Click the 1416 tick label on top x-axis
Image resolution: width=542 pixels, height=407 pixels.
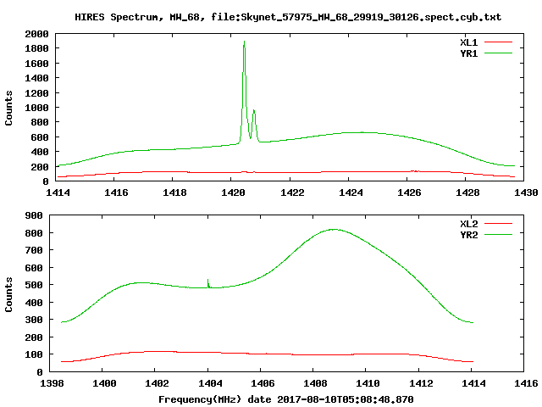point(116,192)
